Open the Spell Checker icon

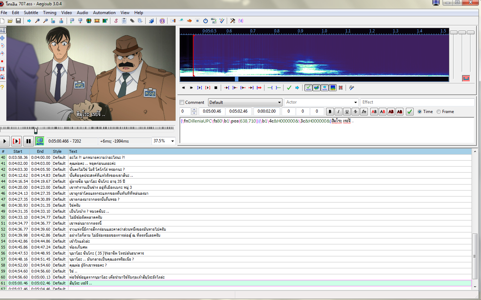pyautogui.click(x=222, y=21)
